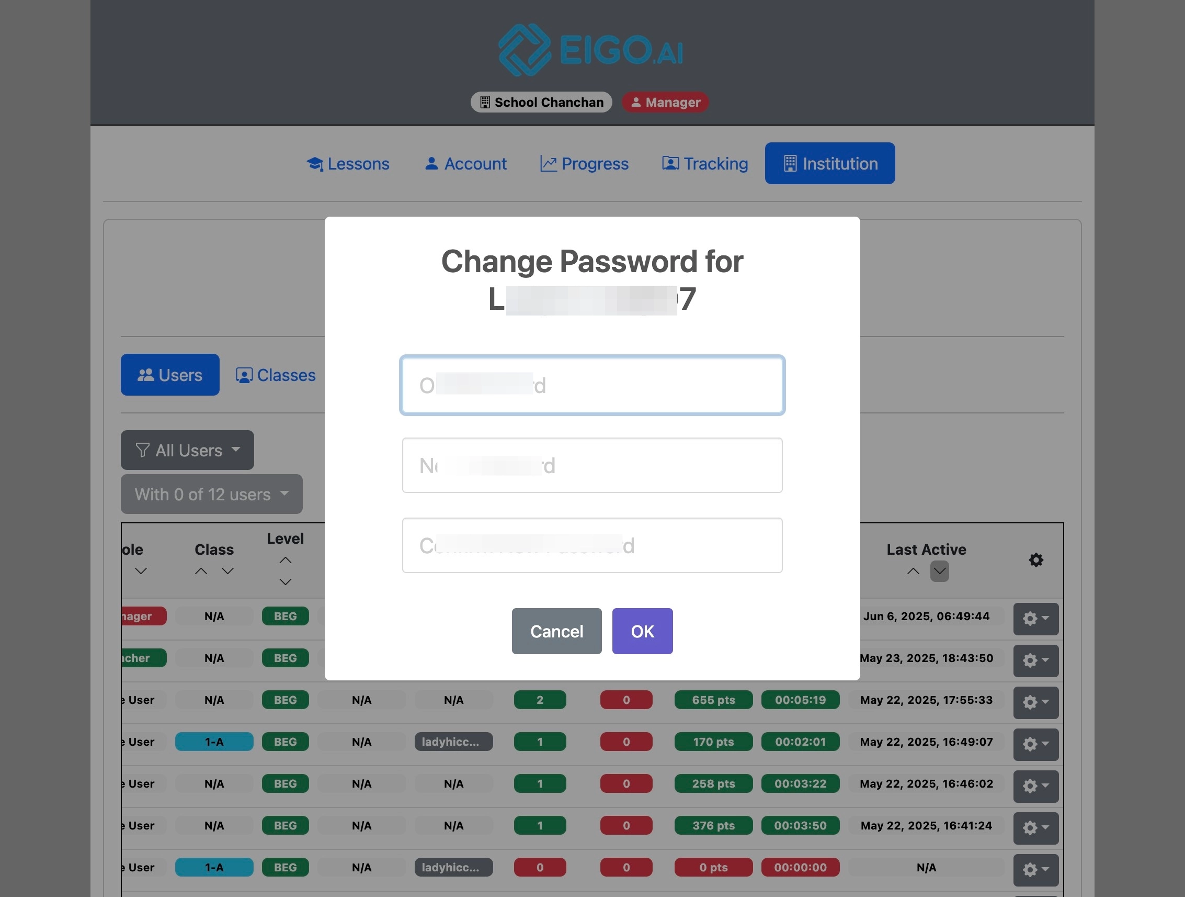Viewport: 1185px width, 897px height.
Task: Sort Role column descending
Action: point(141,571)
